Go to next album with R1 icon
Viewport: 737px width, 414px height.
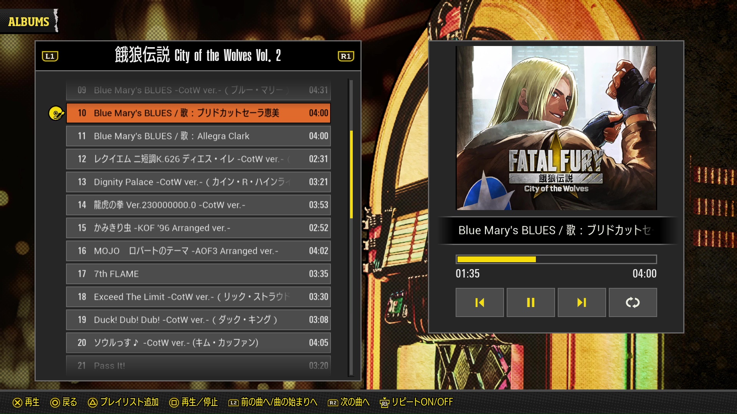point(346,56)
